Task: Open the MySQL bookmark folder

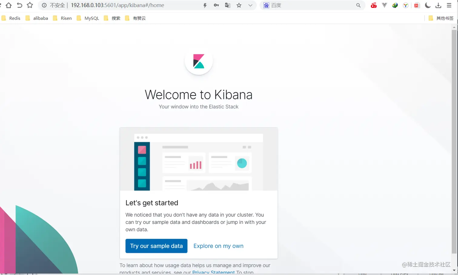Action: 88,18
